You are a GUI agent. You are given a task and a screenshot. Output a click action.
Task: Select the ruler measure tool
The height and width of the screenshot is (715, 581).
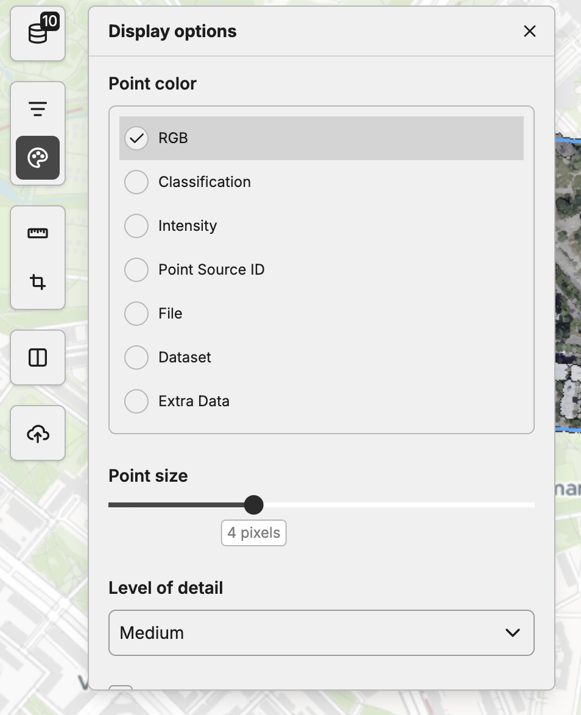38,233
